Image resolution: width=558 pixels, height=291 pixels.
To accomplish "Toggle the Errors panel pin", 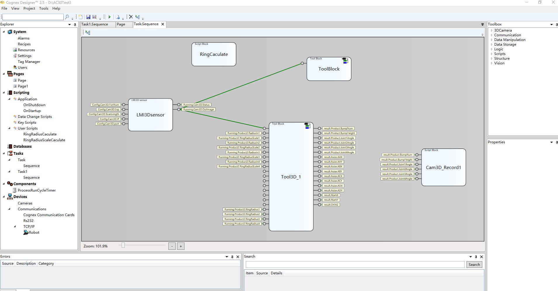I will (x=232, y=257).
